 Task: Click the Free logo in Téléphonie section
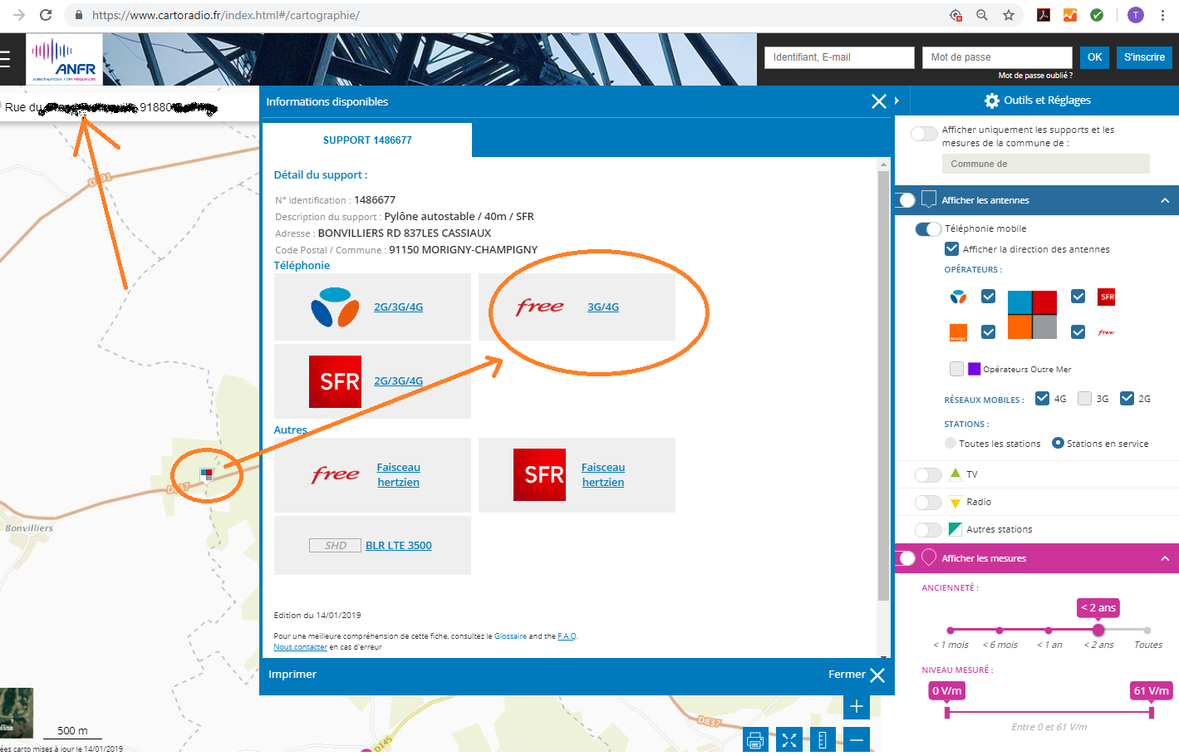click(x=540, y=307)
